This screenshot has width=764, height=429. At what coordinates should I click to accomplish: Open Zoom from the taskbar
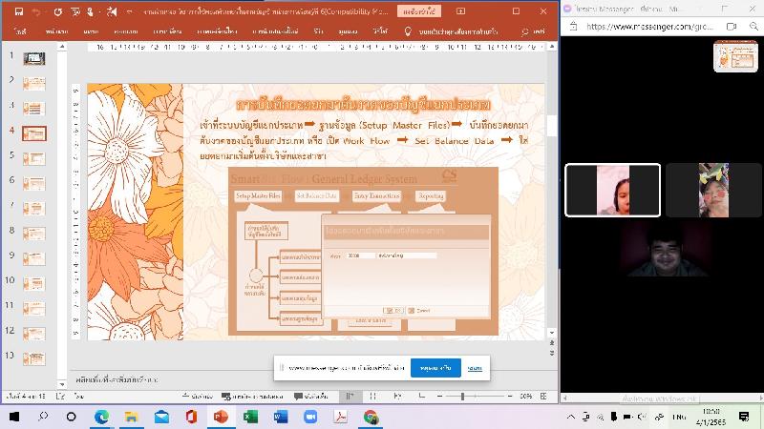tap(309, 417)
